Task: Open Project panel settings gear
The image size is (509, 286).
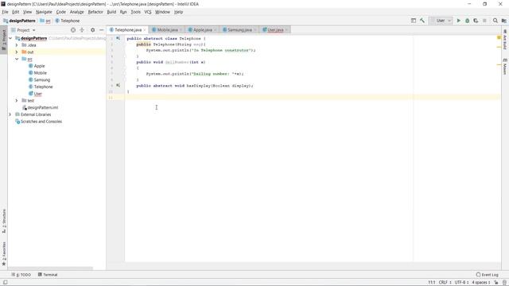Action: pyautogui.click(x=92, y=30)
